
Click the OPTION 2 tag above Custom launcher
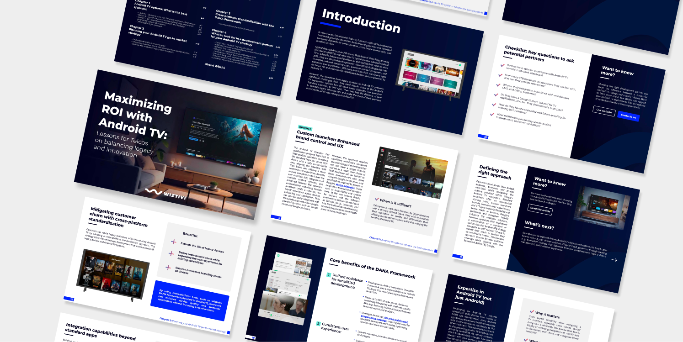point(305,128)
